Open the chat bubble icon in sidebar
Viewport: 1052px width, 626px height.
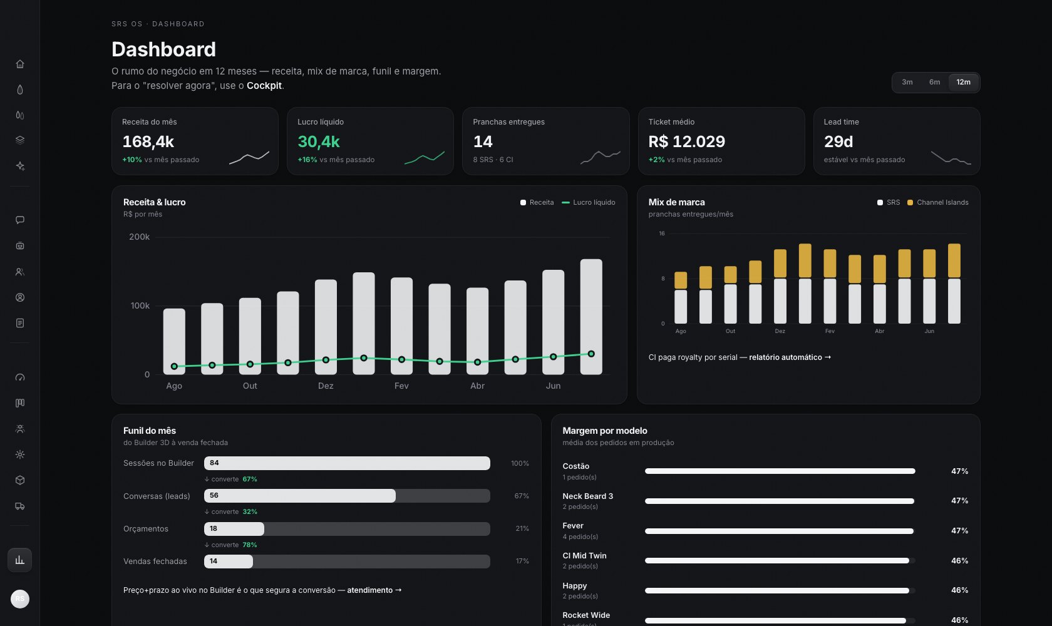coord(20,220)
